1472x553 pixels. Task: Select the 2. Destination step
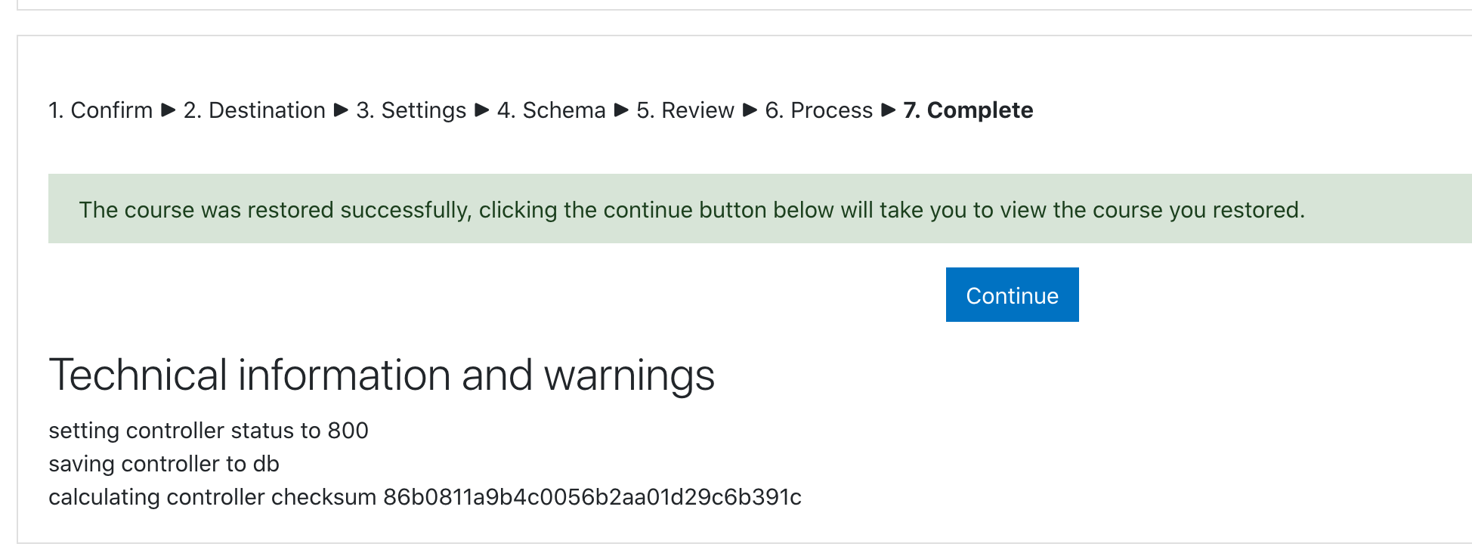[x=255, y=110]
